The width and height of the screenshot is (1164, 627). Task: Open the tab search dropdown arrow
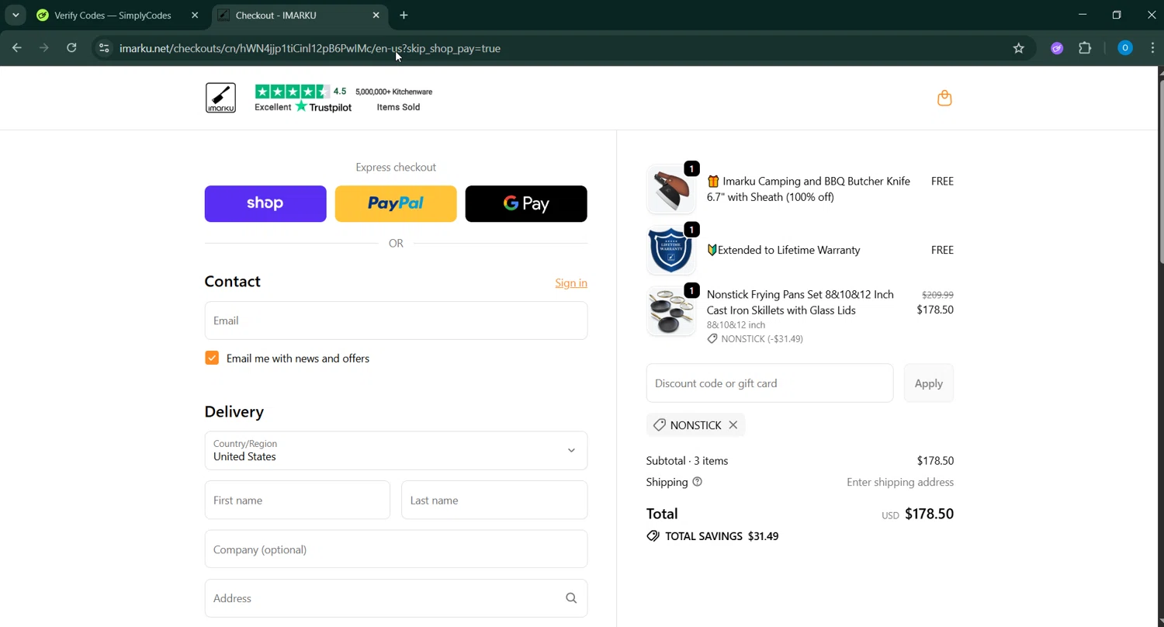tap(16, 15)
